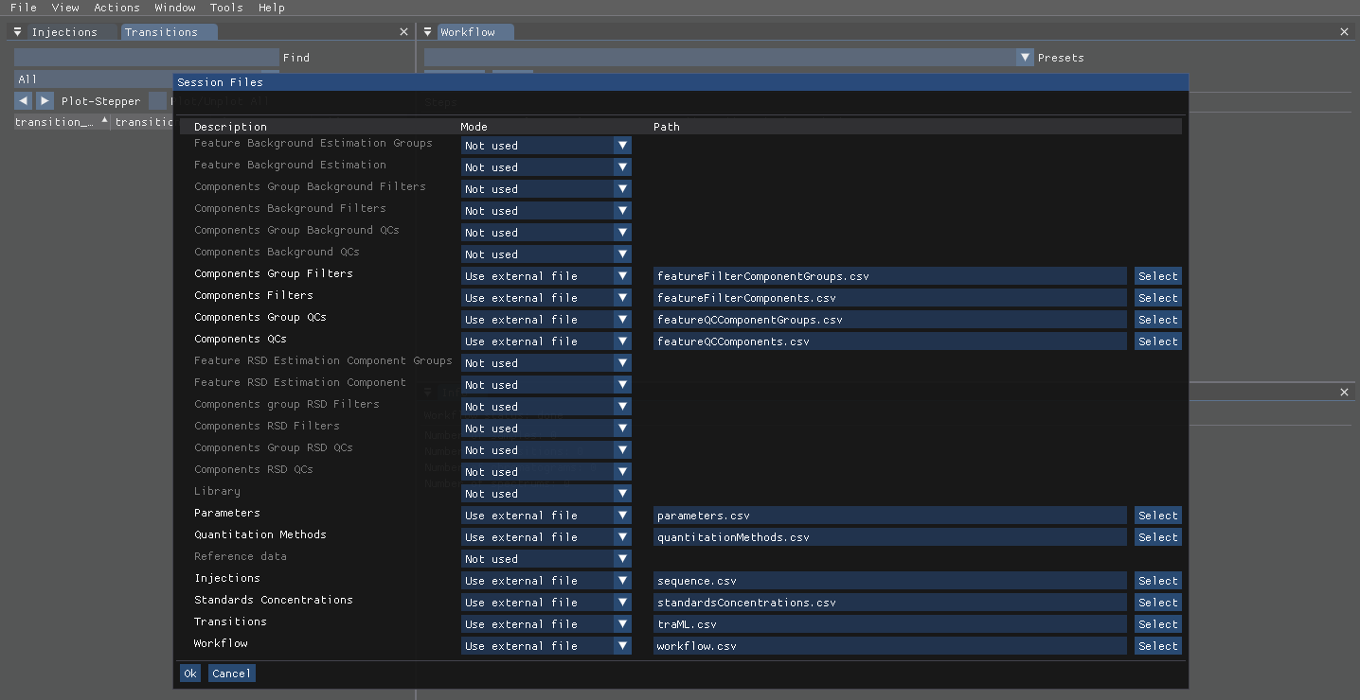Viewport: 1360px width, 700px height.
Task: Open mode dropdown for Feature Background Estimation
Action: (546, 167)
